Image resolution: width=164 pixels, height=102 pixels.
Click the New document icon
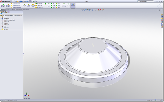(15, 1)
